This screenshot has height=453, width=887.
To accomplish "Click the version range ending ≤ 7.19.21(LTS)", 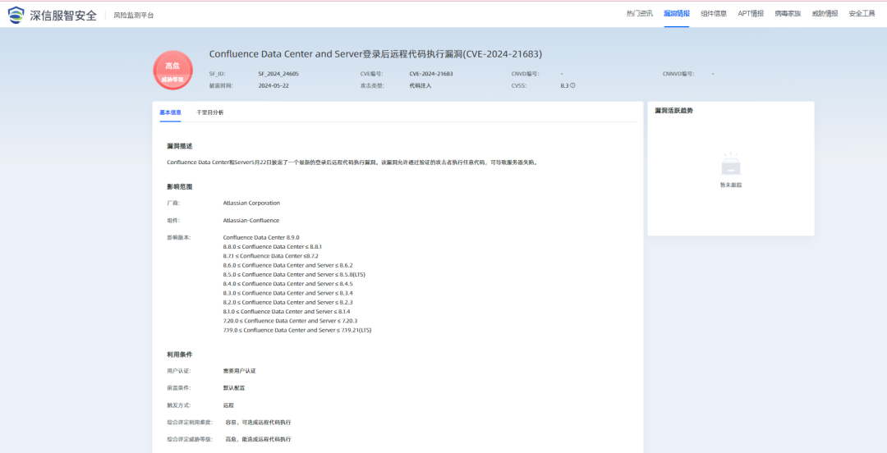I will 297,330.
